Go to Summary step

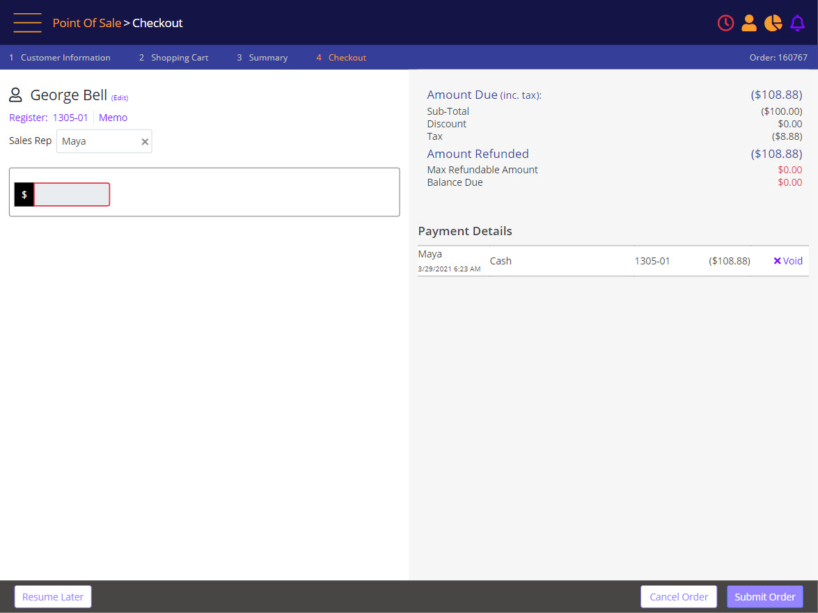point(262,57)
